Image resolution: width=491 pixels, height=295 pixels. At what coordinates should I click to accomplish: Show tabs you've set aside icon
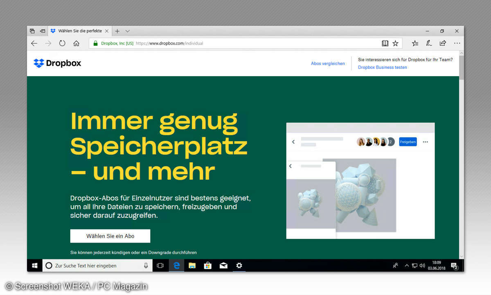click(32, 31)
